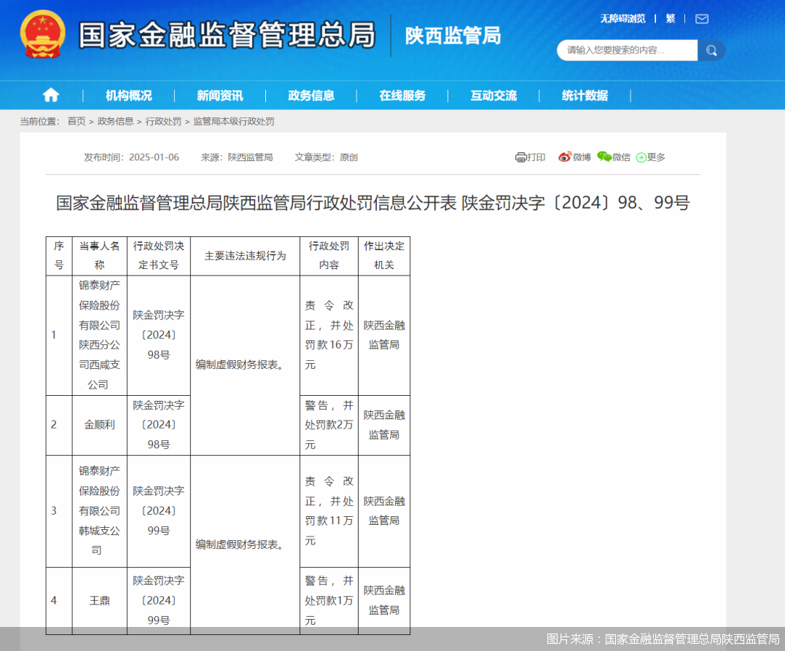Image resolution: width=785 pixels, height=651 pixels.
Task: Click cell 金顺利 in row 2
Action: (100, 425)
